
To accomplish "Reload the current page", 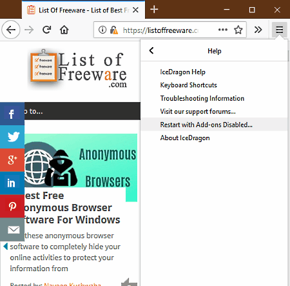I will [46, 30].
